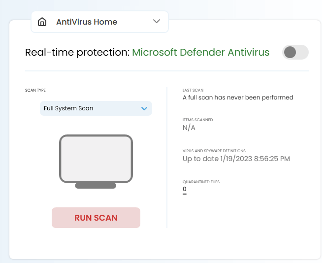Screen dimensions: 324x263
Task: Open the Full System Scan dropdown
Action: (96, 108)
